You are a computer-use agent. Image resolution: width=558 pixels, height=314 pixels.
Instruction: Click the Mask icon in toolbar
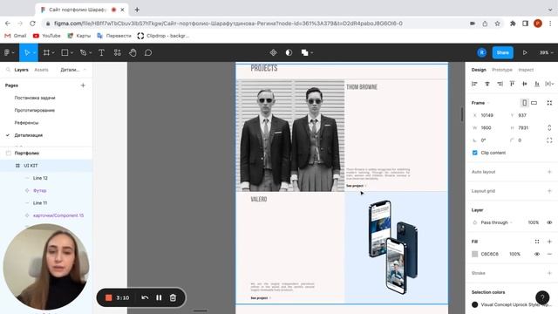pos(289,52)
